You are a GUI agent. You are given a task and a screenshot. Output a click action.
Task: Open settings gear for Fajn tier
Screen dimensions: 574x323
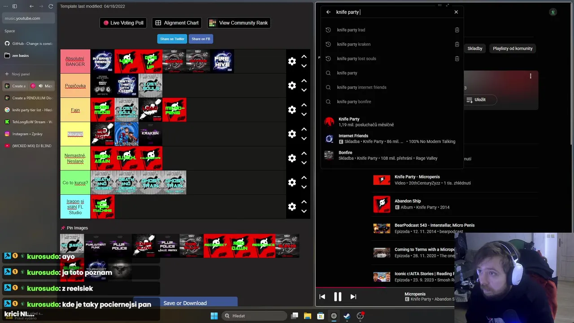(x=292, y=110)
